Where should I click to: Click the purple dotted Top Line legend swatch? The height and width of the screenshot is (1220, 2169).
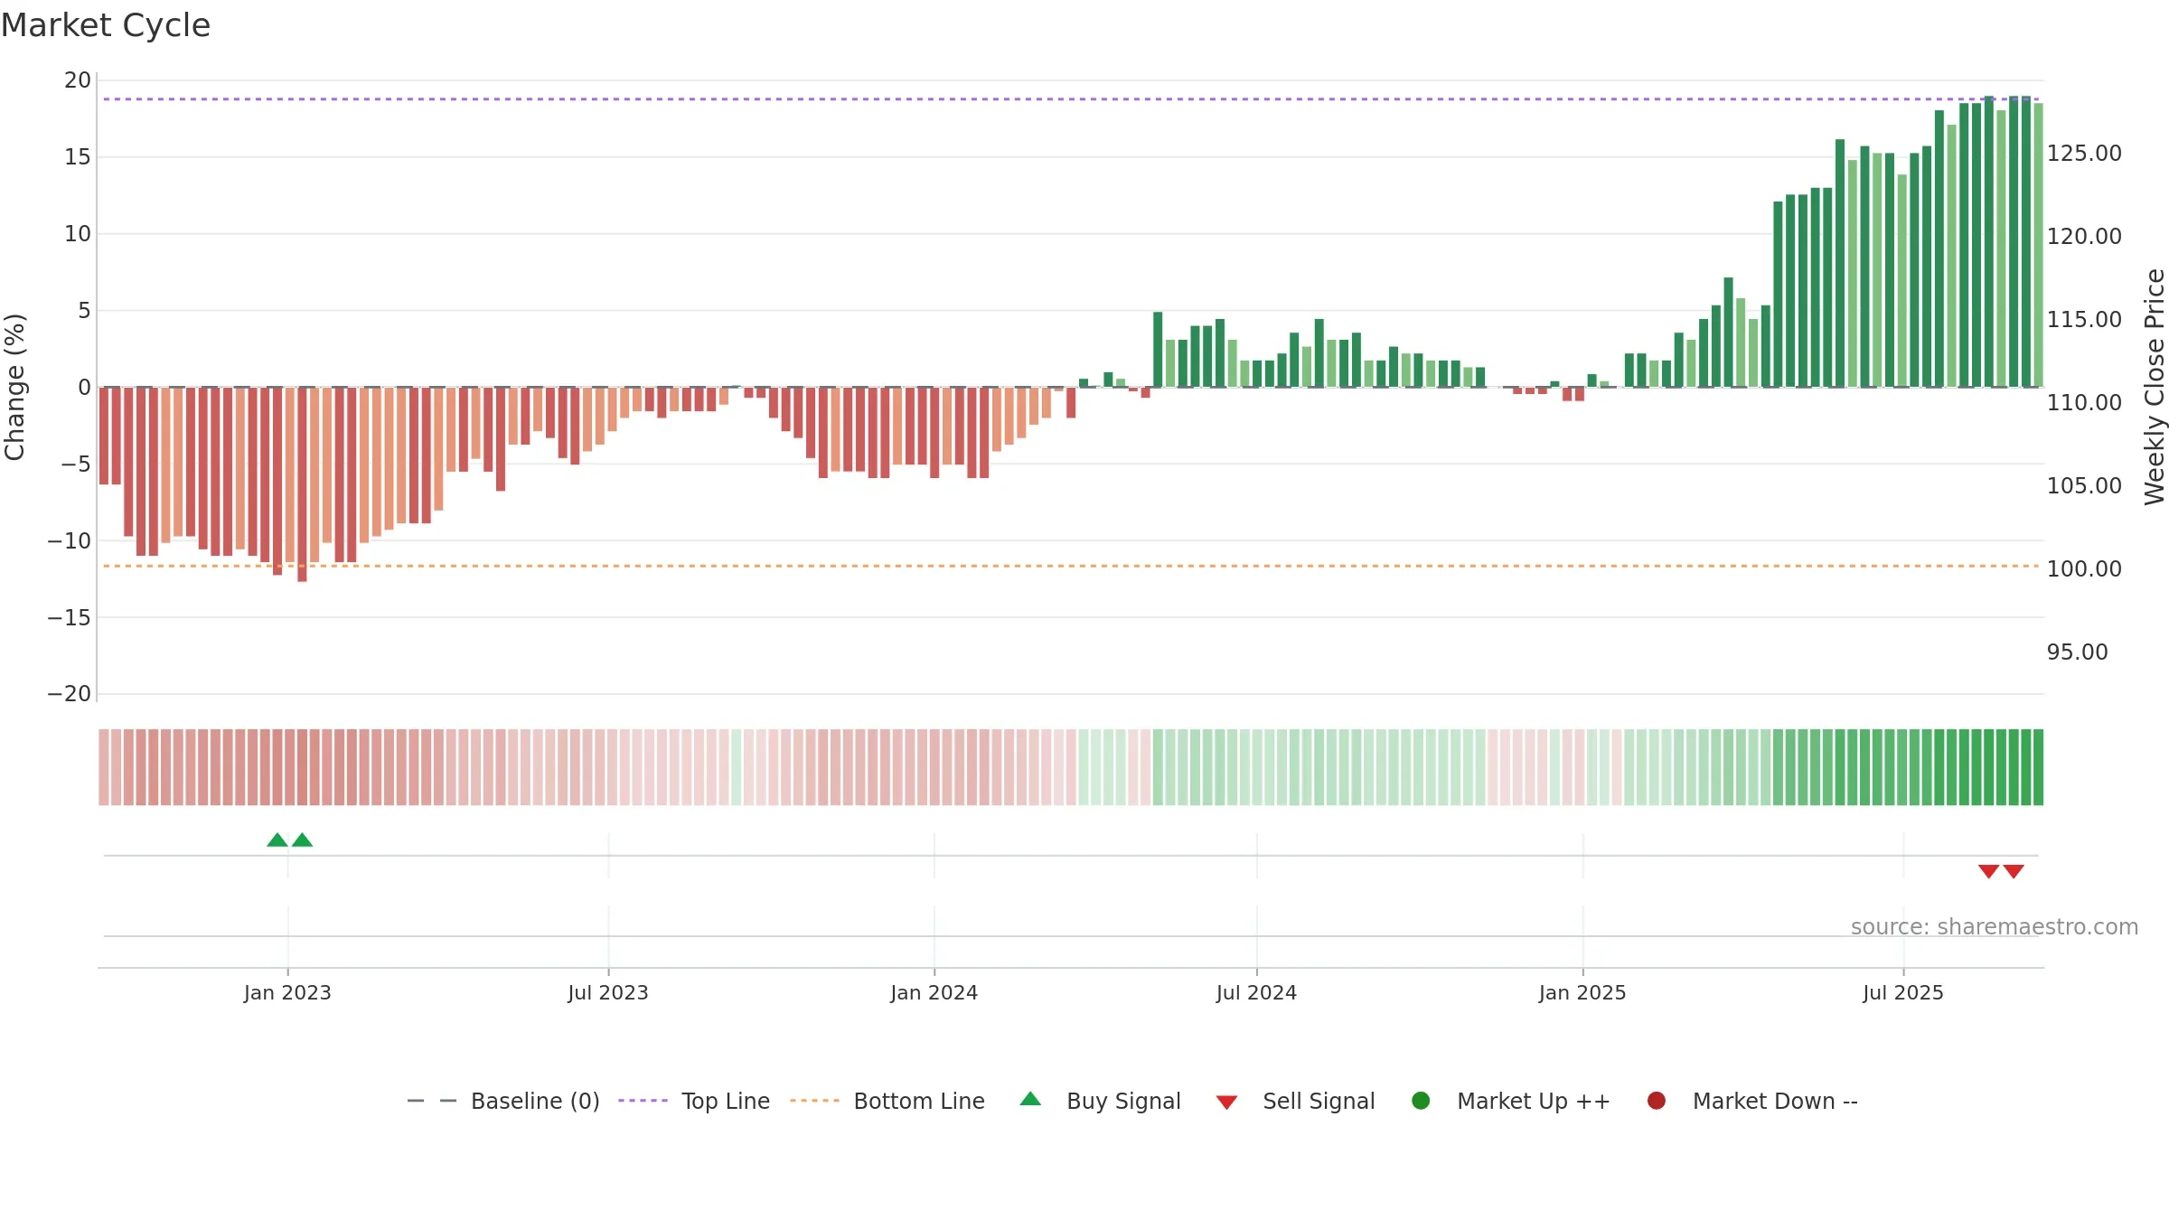643,1101
